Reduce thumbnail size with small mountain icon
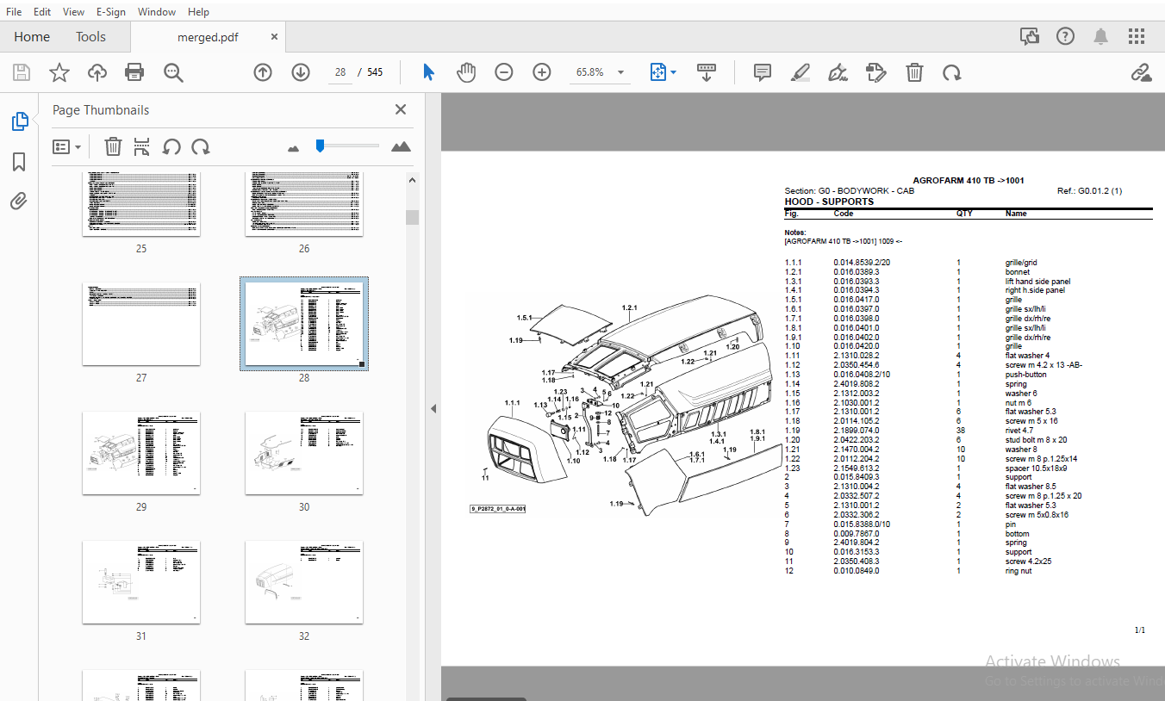Screen dimensions: 1165x701 293,148
